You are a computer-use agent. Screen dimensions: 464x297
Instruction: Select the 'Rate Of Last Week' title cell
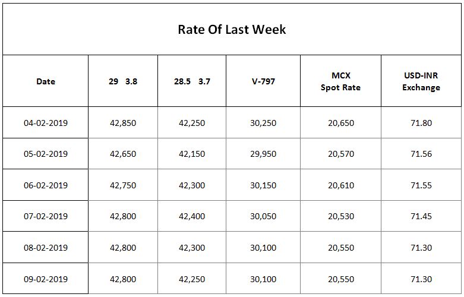(x=232, y=29)
